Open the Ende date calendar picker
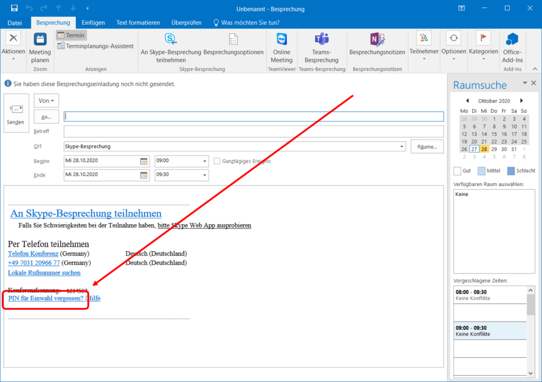The image size is (542, 382). click(143, 176)
